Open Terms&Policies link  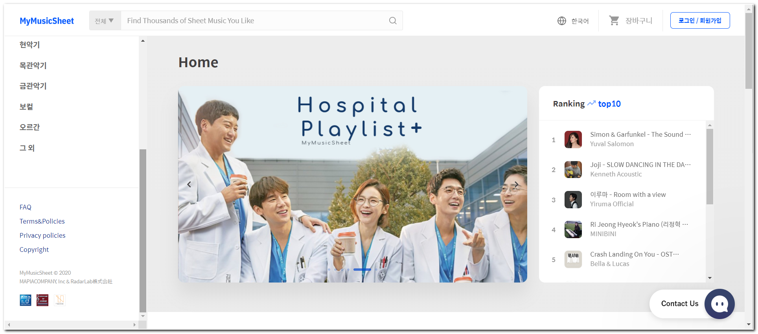pos(42,221)
